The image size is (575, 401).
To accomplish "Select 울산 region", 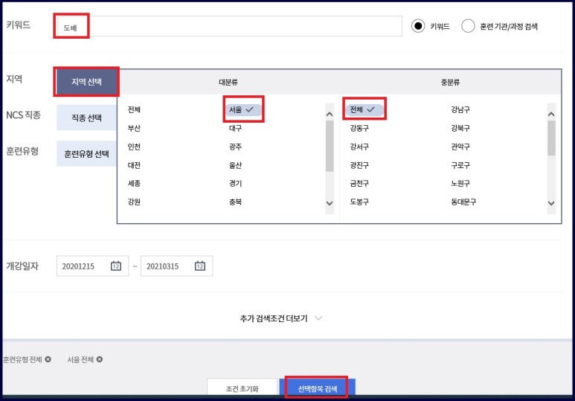I will point(235,165).
